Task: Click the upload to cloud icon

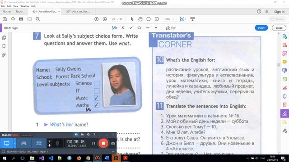Action: pyautogui.click(x=13, y=19)
